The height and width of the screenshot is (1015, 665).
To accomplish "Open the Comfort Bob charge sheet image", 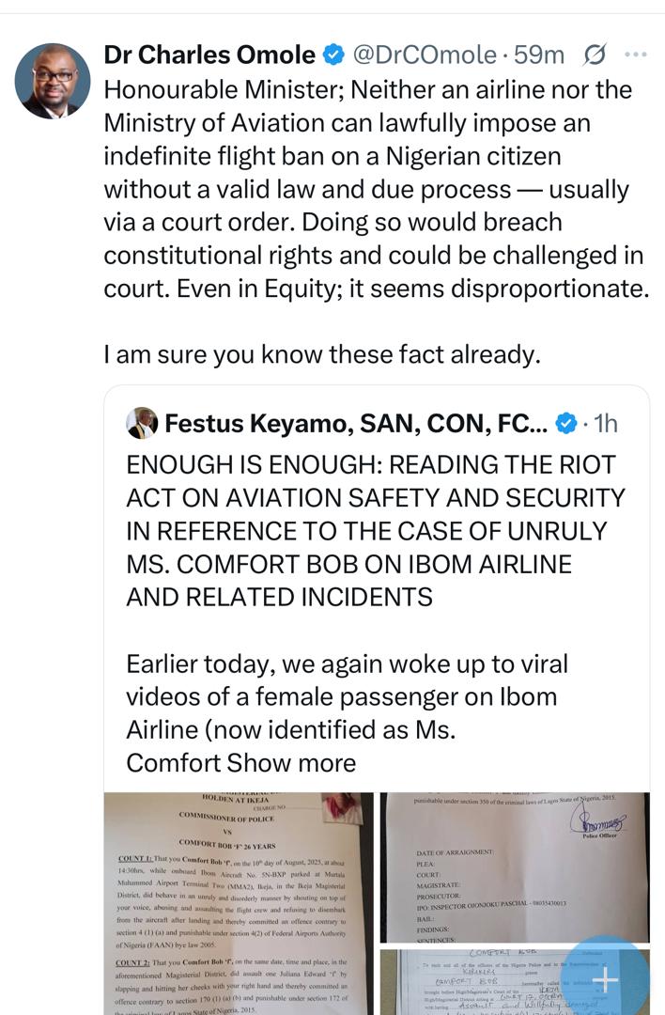I will pyautogui.click(x=239, y=902).
